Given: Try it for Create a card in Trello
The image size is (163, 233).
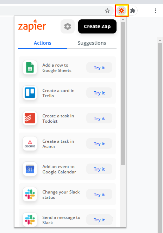Looking at the screenshot, I should [99, 93].
